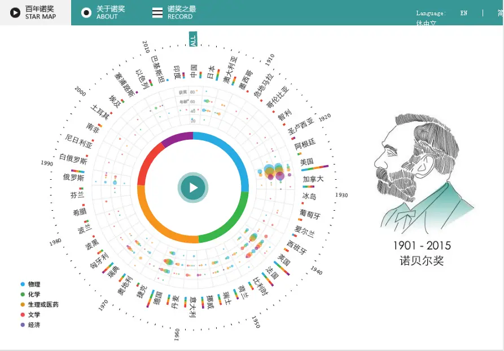
Task: Click the red literature ring segment
Action: click(x=147, y=165)
